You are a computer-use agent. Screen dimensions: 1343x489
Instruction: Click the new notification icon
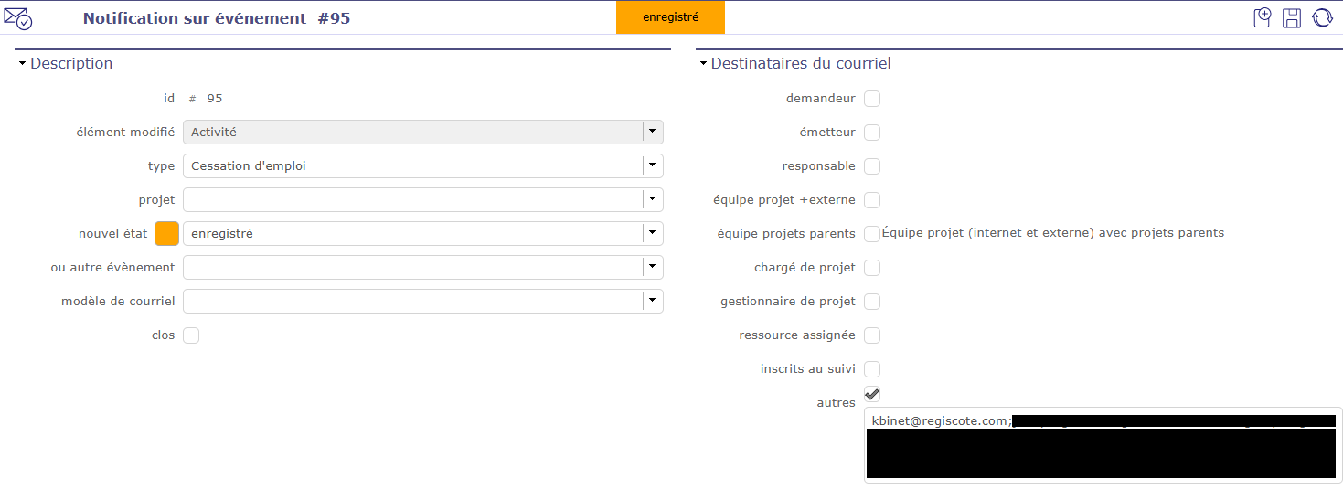1263,17
